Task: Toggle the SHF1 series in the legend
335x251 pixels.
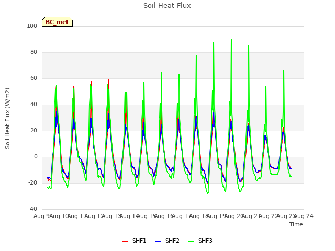Action: 134,241
